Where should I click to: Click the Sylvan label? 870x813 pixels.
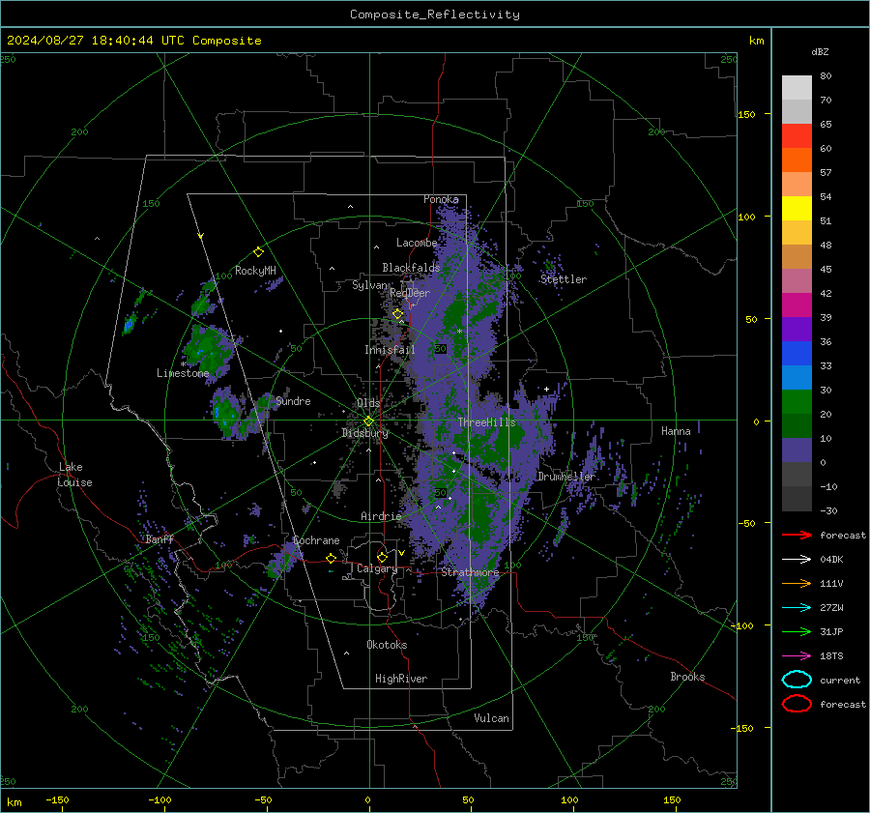(x=369, y=284)
